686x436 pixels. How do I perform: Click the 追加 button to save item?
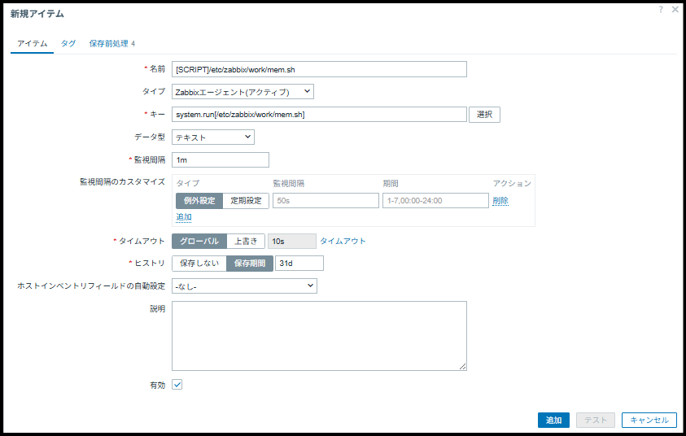(x=553, y=420)
